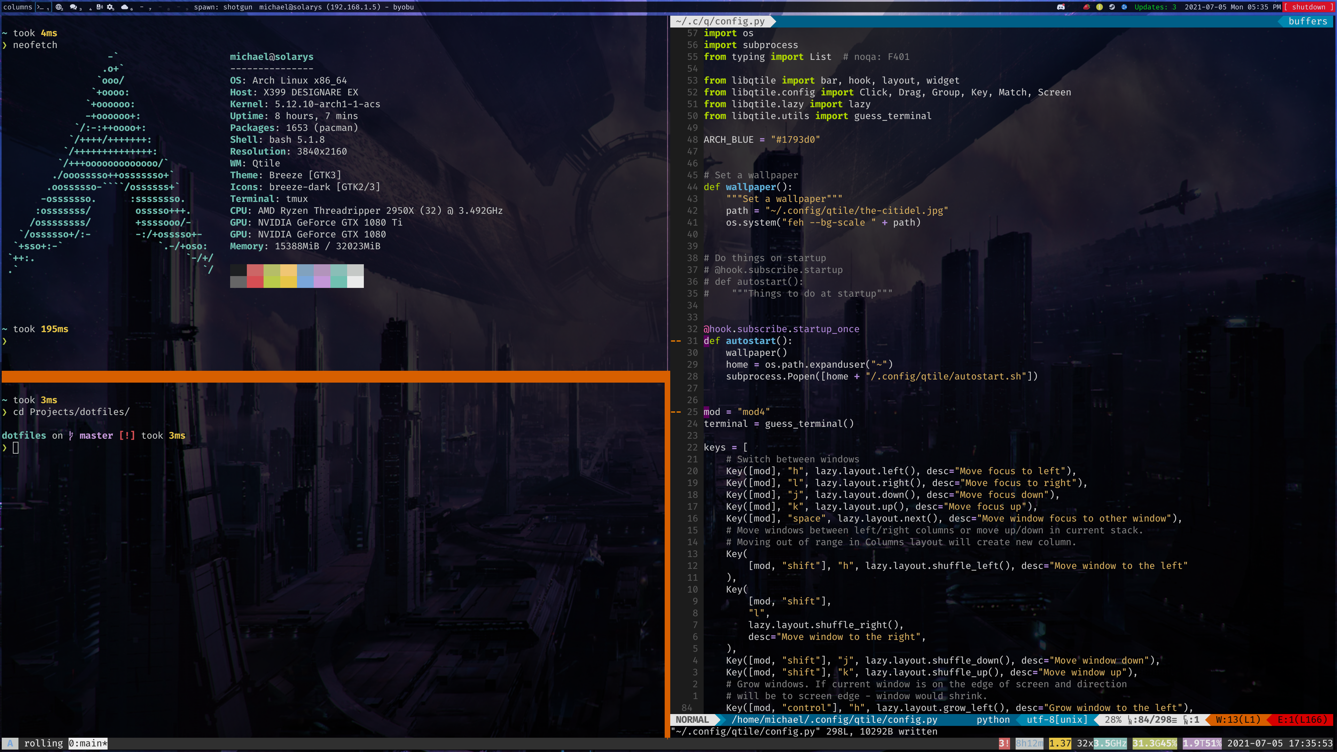Switch to the chat bubbles workspace 3
This screenshot has width=1337, height=752.
[x=74, y=7]
